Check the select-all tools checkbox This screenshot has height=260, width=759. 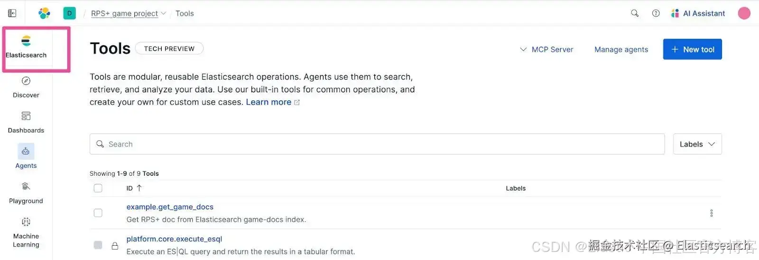(98, 188)
